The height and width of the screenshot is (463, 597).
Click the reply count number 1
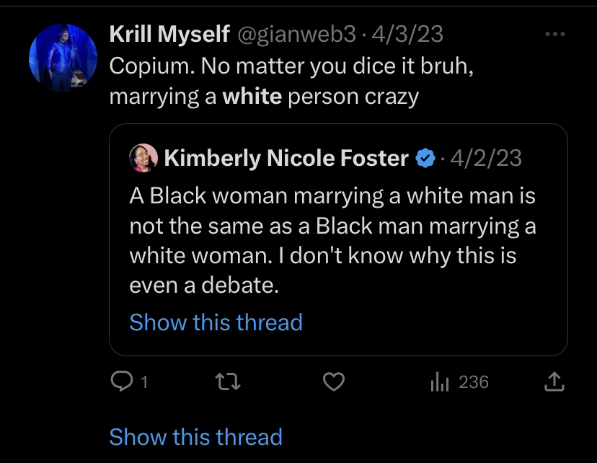[143, 382]
